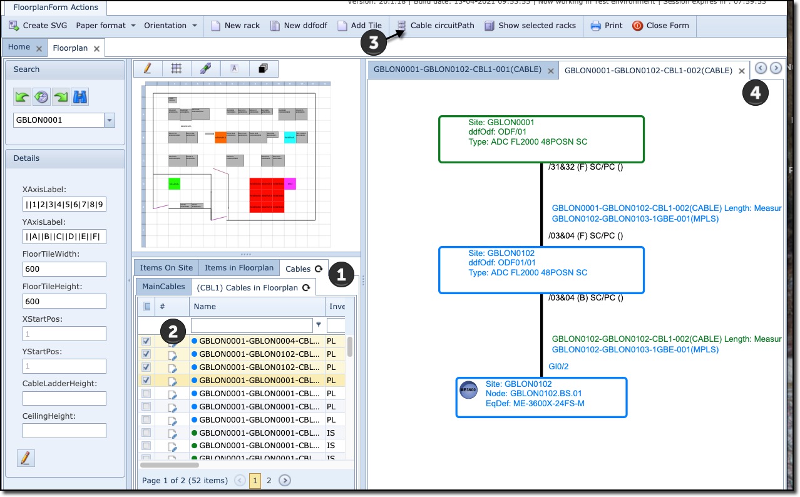Open the Orientation dropdown
800x497 pixels.
click(x=170, y=26)
